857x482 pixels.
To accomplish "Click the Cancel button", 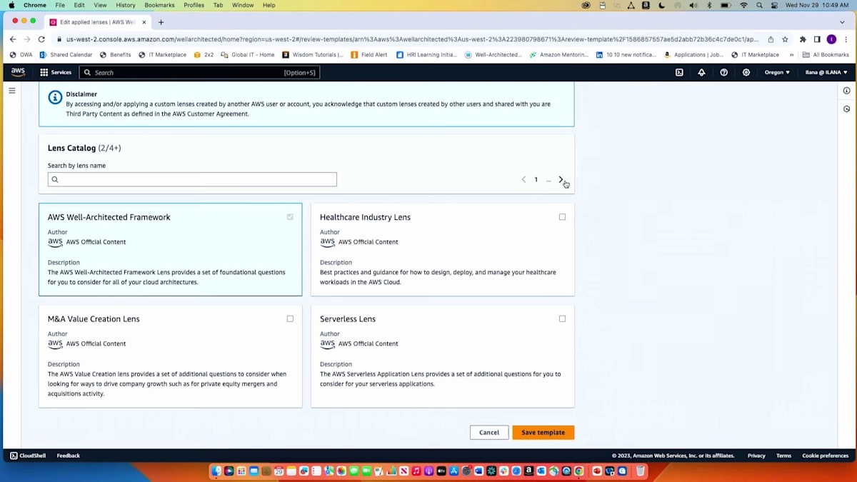I will pos(489,432).
